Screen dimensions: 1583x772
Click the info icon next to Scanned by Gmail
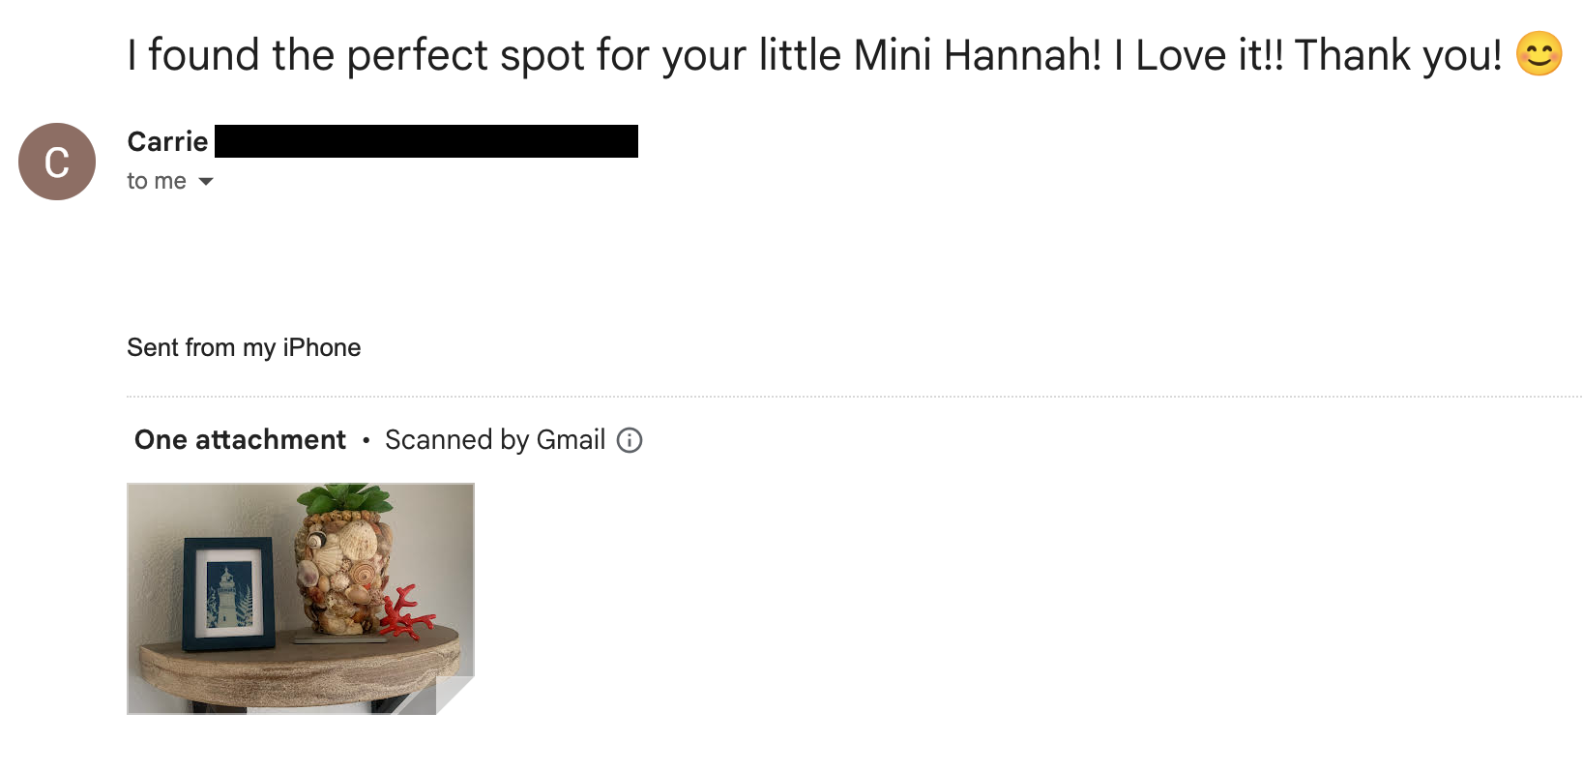pyautogui.click(x=630, y=440)
